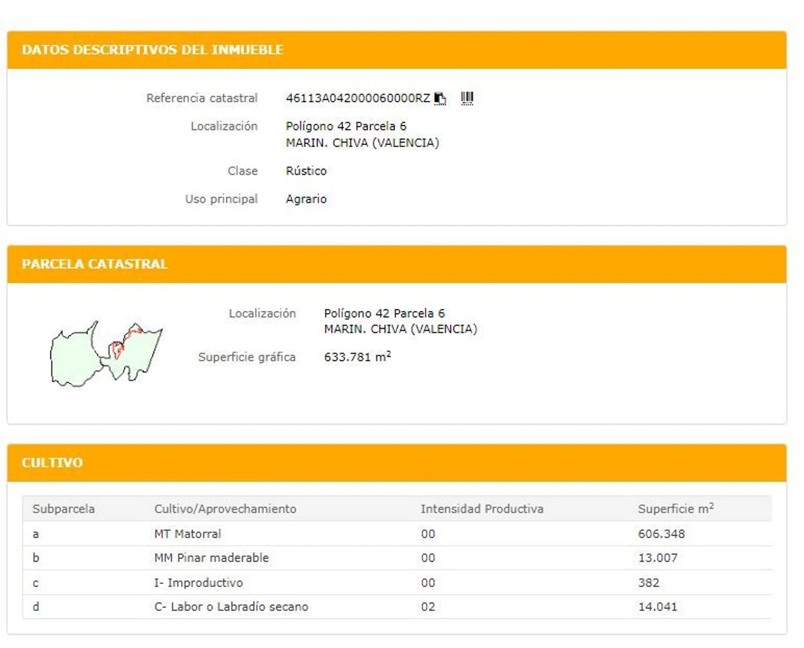
Task: Select the I- Improductivo row
Action: click(x=199, y=583)
